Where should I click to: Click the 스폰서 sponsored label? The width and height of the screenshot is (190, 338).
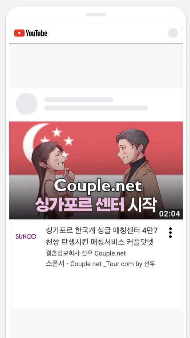pyautogui.click(x=55, y=264)
